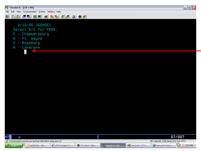201x151 pixels.
Task: Switch to Pro-client taskbar button
Action: coord(88,145)
